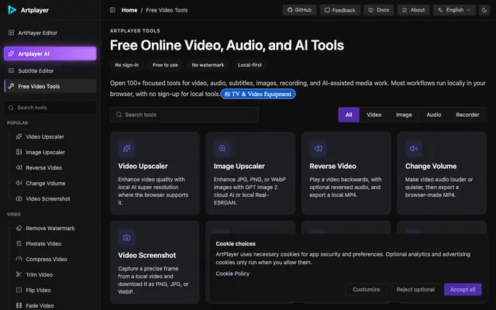The width and height of the screenshot is (496, 310).
Task: Click the 'No sign-in' tag
Action: 127,65
